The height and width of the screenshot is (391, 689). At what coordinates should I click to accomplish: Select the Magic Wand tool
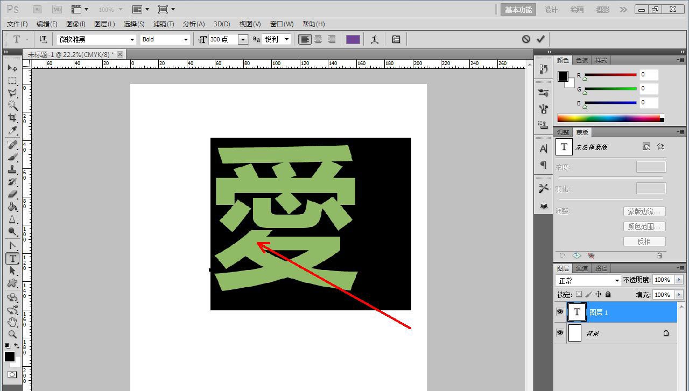pyautogui.click(x=12, y=105)
